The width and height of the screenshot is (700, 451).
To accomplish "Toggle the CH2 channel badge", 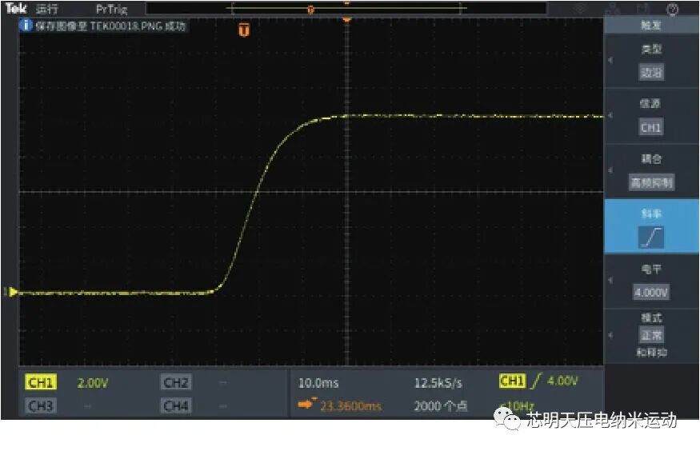I will pos(176,382).
